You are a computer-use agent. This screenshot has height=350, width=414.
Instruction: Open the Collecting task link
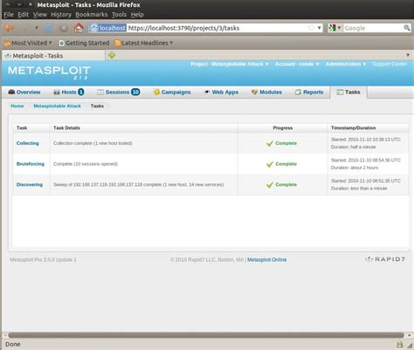pos(28,143)
